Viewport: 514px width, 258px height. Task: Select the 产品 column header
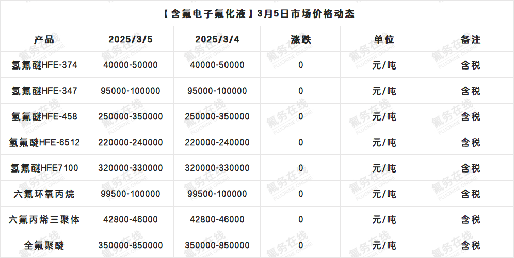44,40
